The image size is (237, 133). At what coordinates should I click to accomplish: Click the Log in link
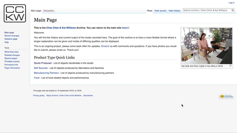coord(231,3)
